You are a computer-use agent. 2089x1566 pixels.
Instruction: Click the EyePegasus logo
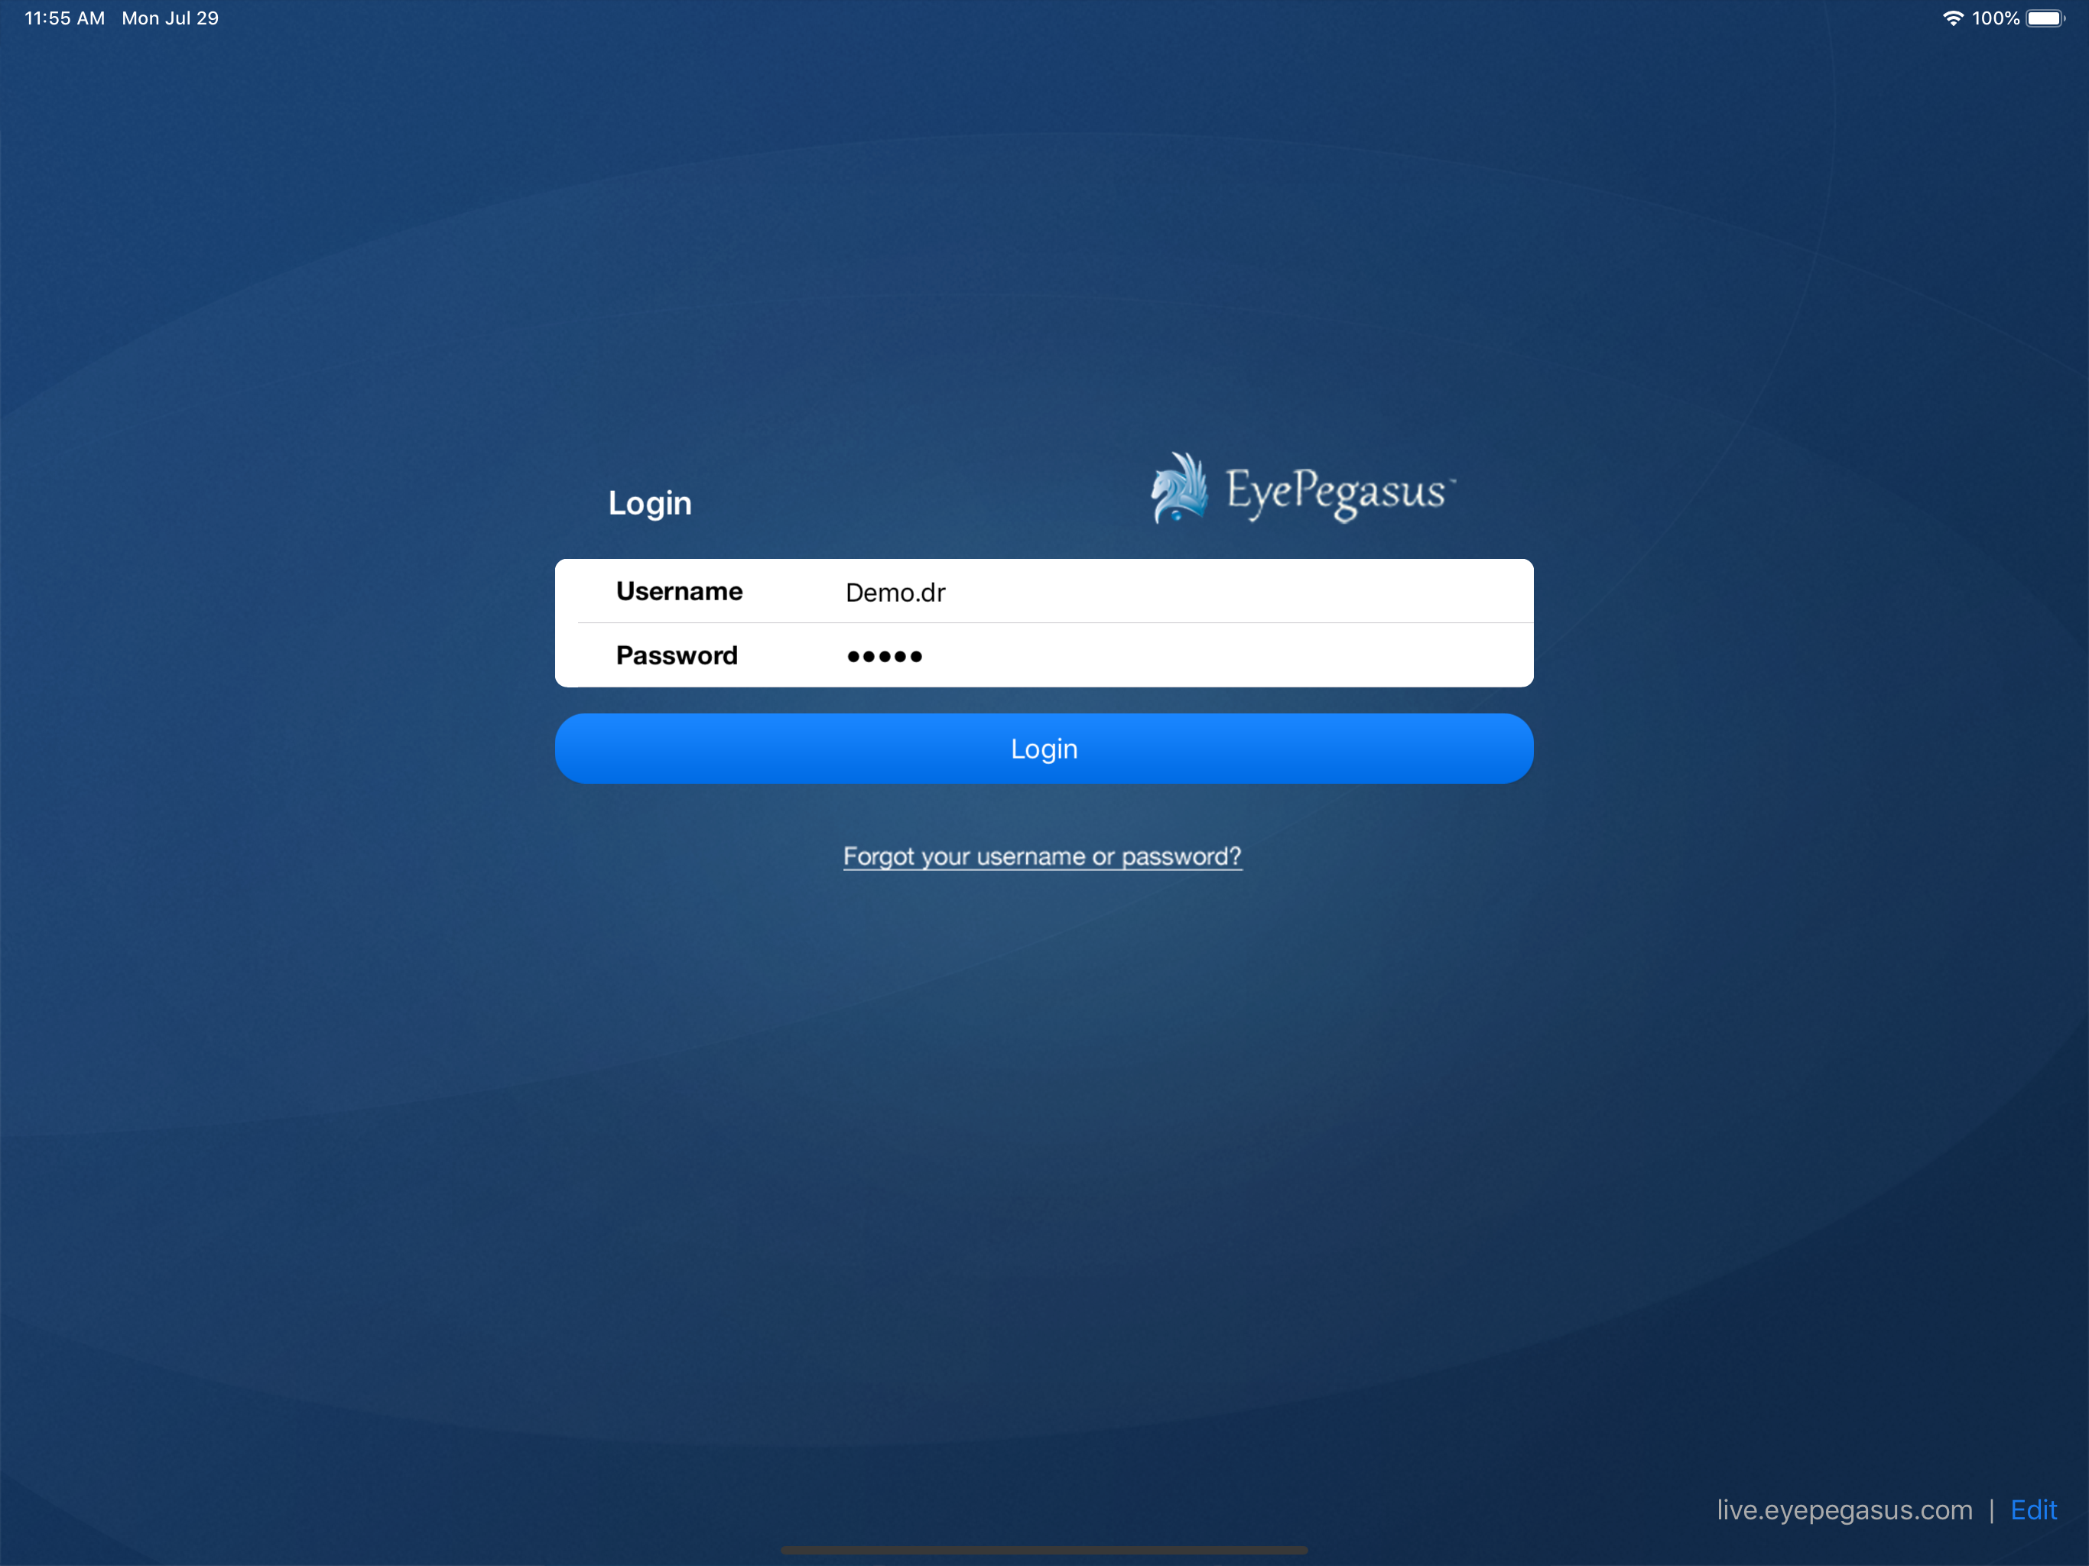coord(1301,489)
